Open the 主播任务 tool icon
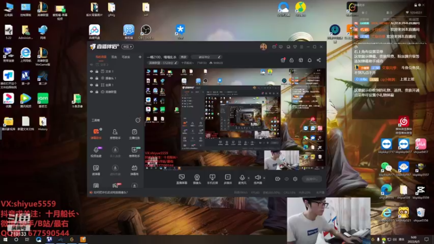434x244 pixels. (134, 133)
